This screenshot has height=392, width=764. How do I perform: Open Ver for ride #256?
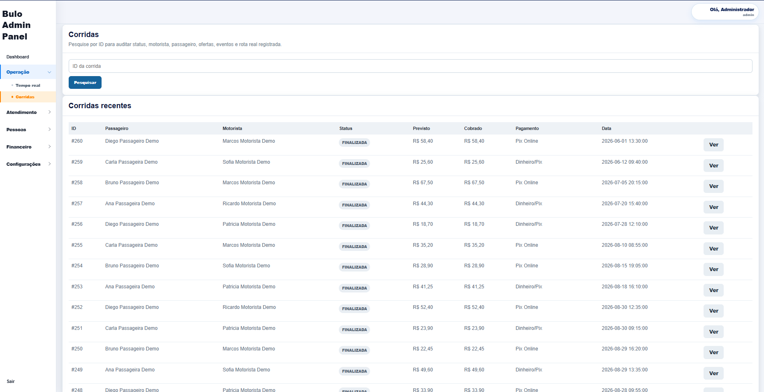tap(713, 228)
